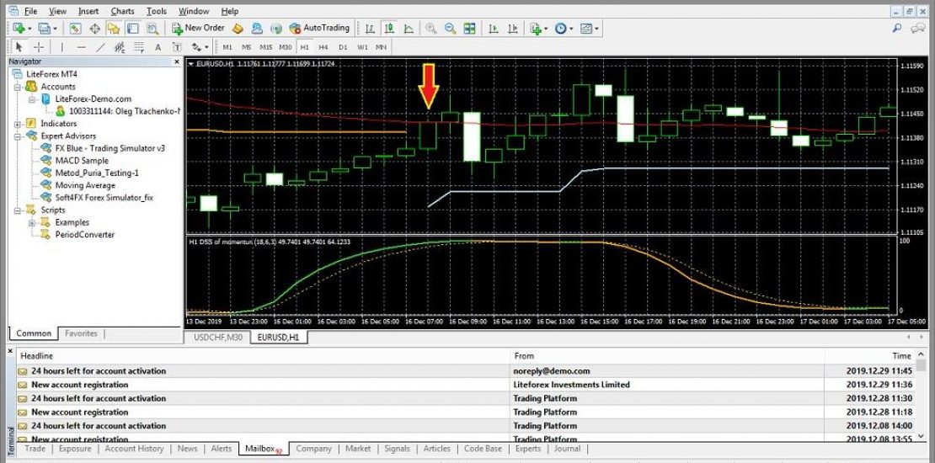Open the Charts menu
The width and height of the screenshot is (935, 463).
[122, 11]
